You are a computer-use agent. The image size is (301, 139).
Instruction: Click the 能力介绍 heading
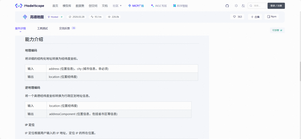tap(34, 39)
